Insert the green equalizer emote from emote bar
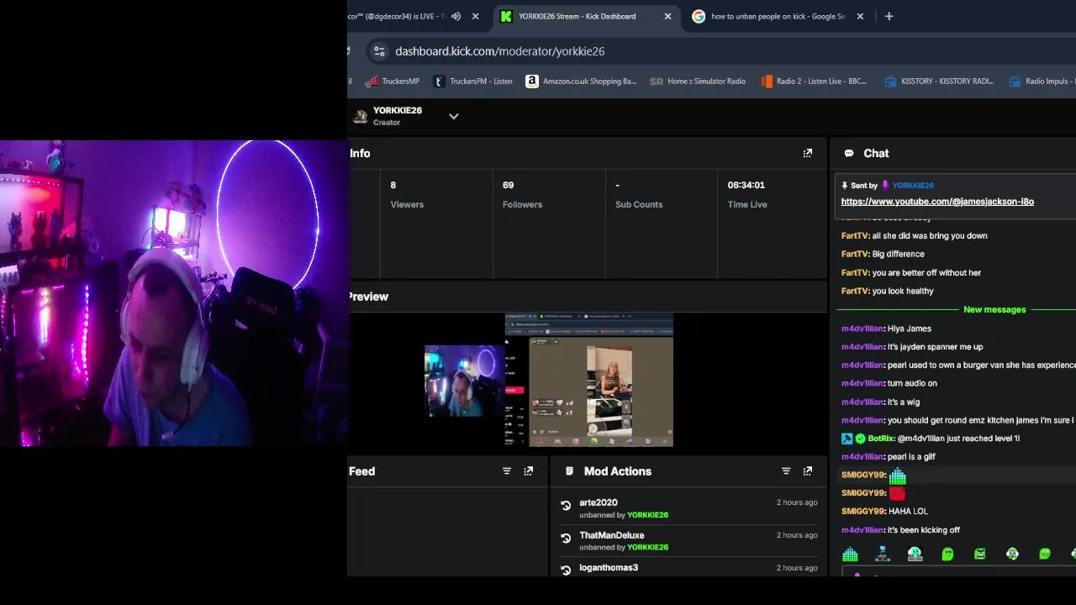Screen dimensions: 1076x605 (x=850, y=555)
